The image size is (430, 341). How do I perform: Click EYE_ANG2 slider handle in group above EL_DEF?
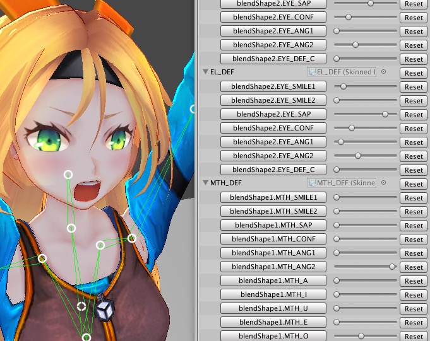point(355,45)
